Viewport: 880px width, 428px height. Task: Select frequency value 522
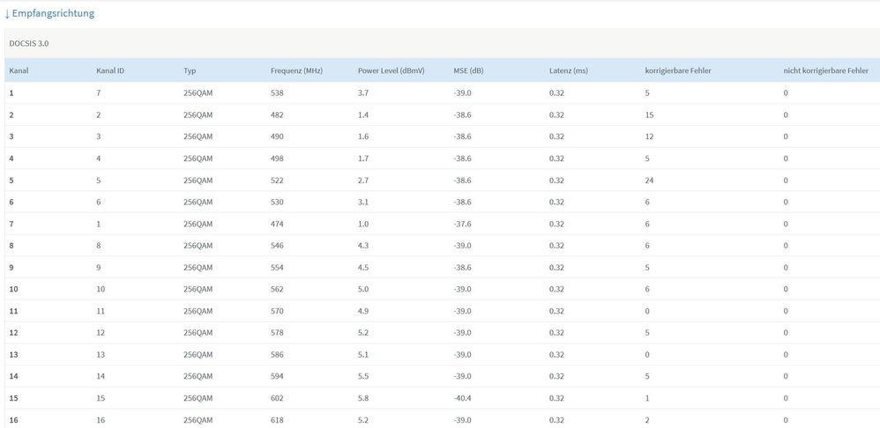pos(277,181)
